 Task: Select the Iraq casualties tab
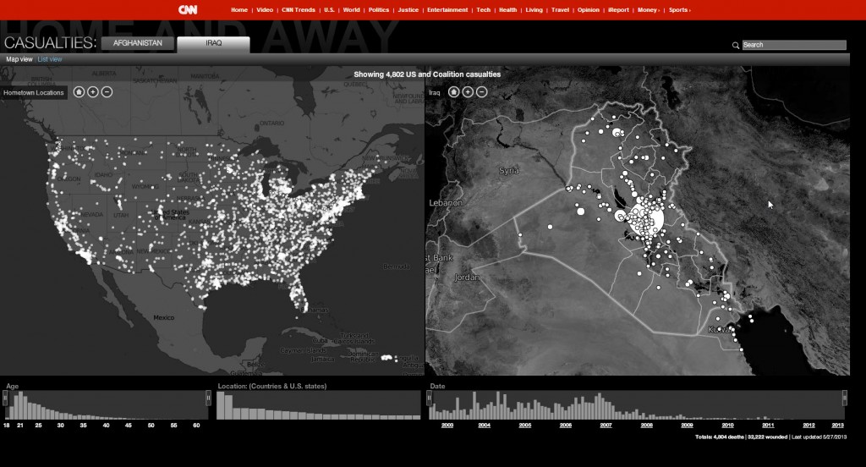click(x=213, y=42)
